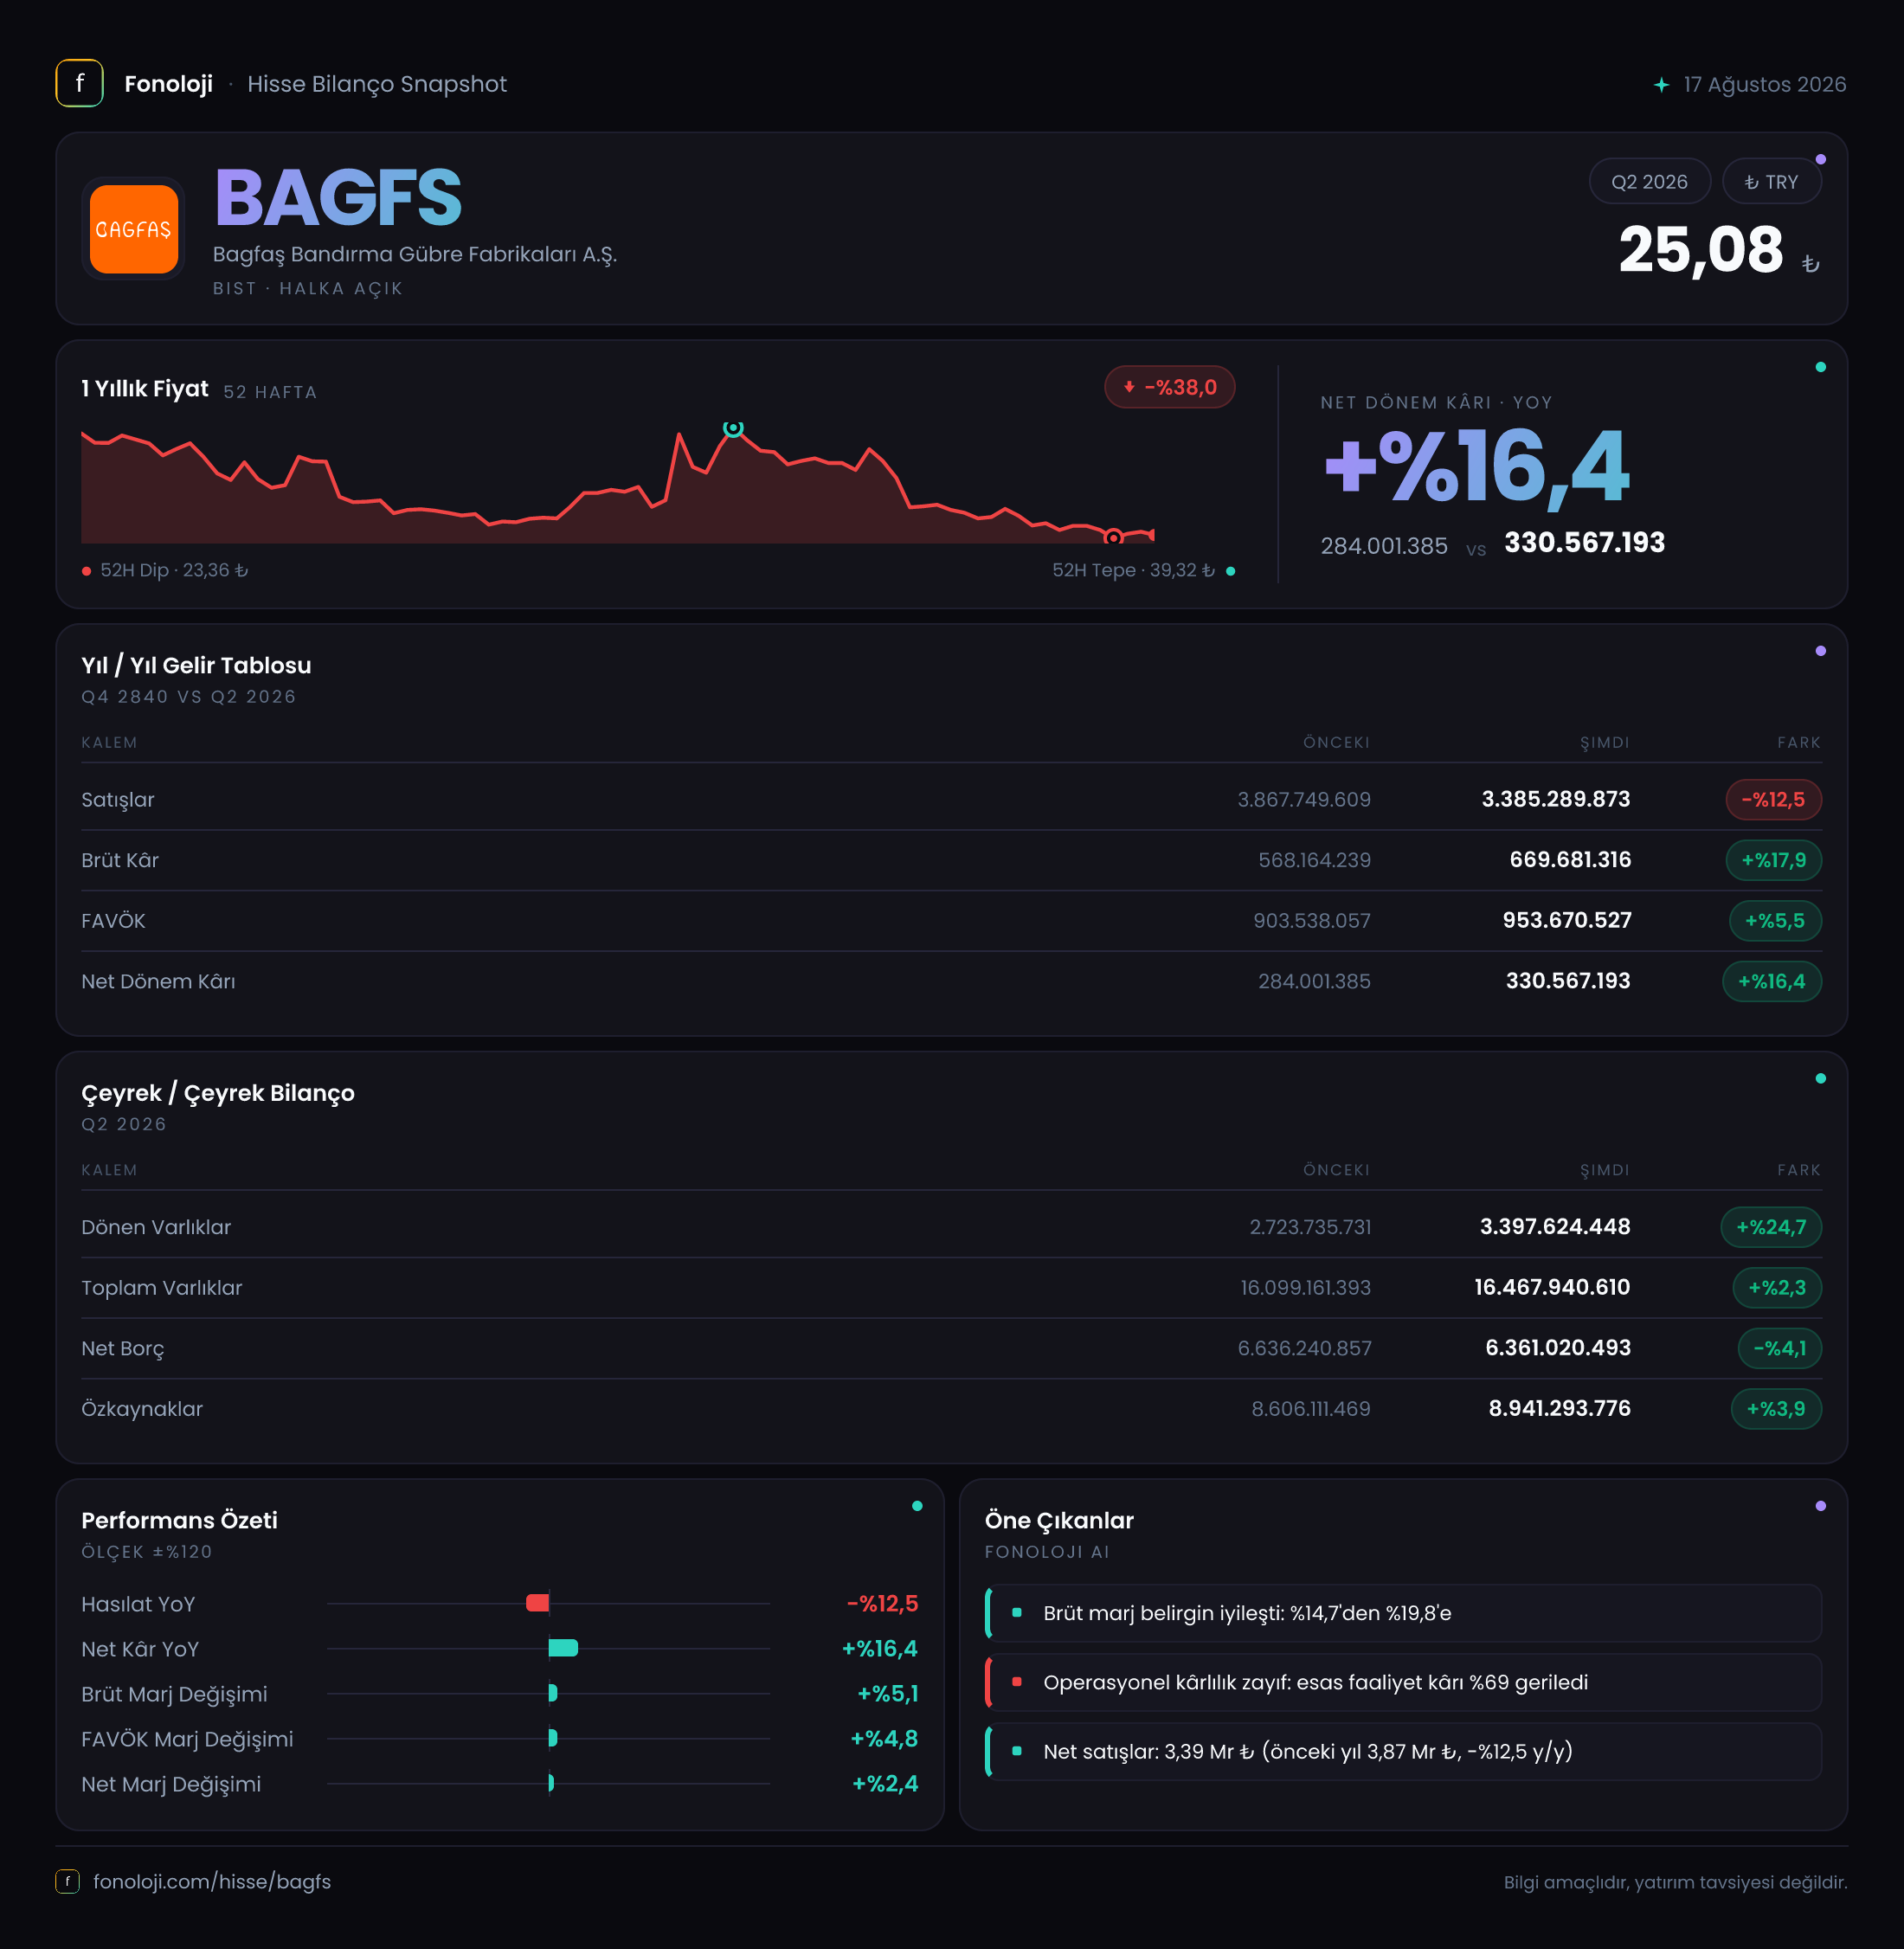Click the Satışlar -%12,5 change badge
Viewport: 1904px width, 1949px height.
pos(1773,799)
